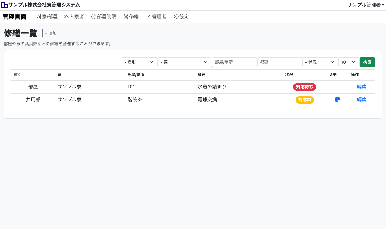The width and height of the screenshot is (386, 229).
Task: Focus the 部屋/場所 search field
Action: click(234, 62)
